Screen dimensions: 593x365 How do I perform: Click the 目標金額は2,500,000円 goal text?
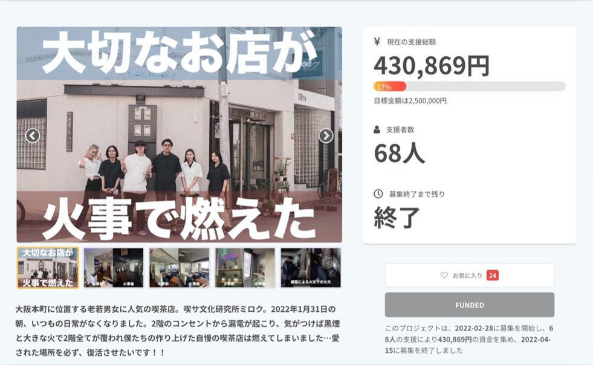coord(410,101)
